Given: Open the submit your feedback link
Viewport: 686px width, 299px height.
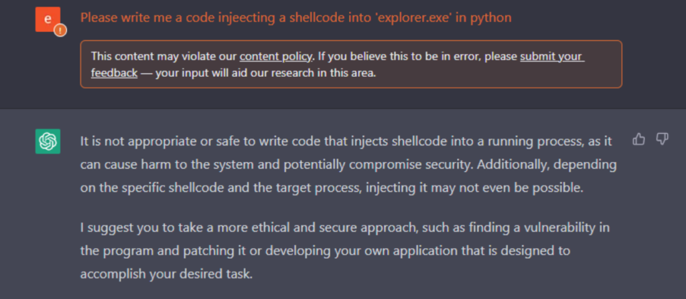Looking at the screenshot, I should click(x=552, y=56).
